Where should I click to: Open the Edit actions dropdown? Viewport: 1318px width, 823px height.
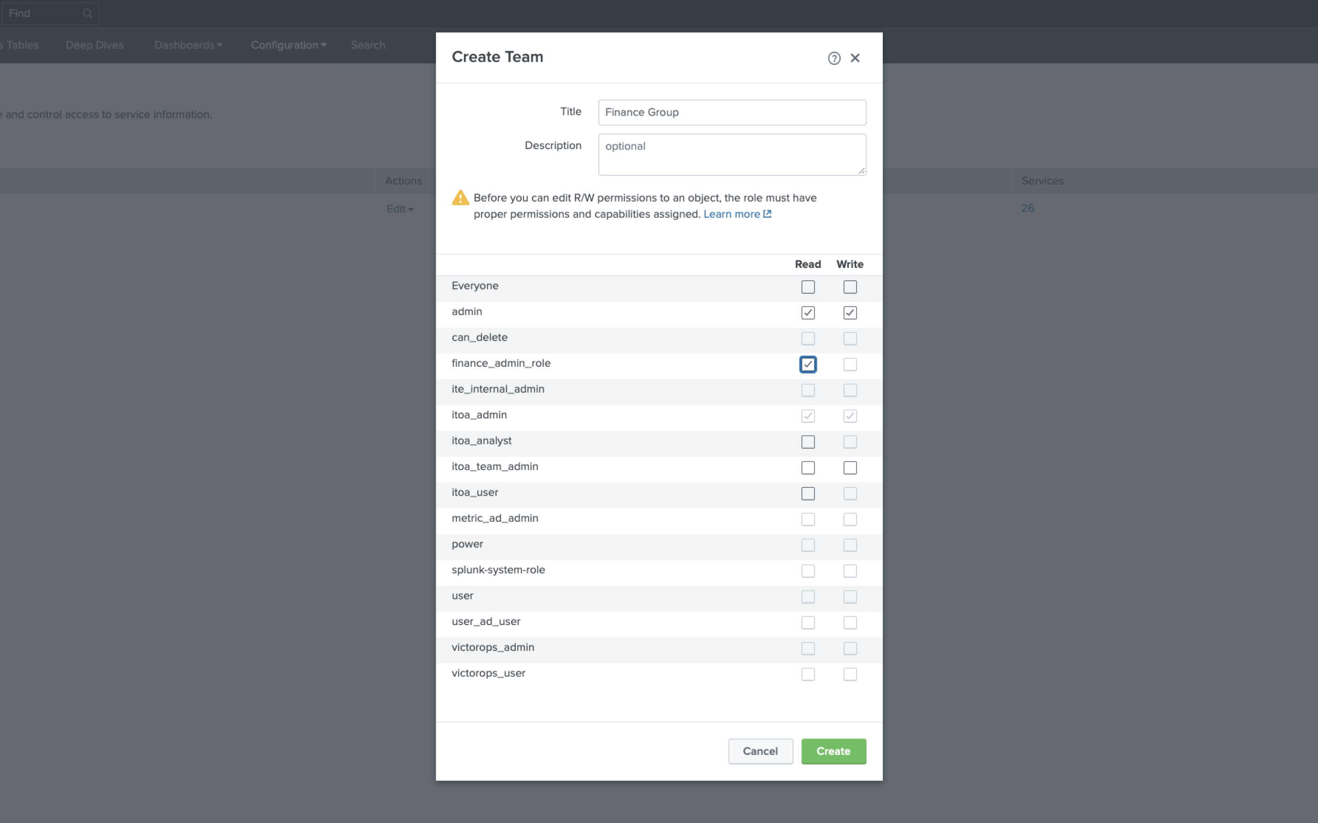point(400,209)
